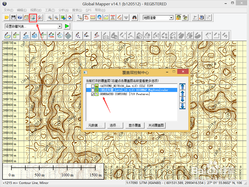Select the Measure ruler tool
This screenshot has width=249, height=187.
93,17
